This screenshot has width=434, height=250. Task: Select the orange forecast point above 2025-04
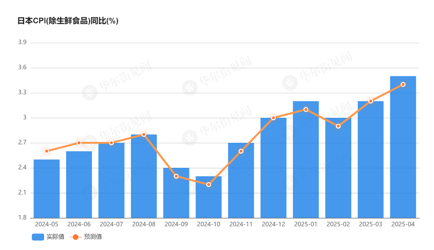click(403, 84)
